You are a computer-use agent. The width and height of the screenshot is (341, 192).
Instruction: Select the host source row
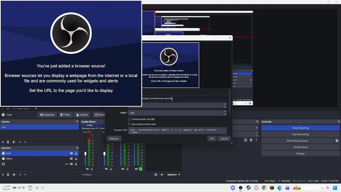coord(39,153)
